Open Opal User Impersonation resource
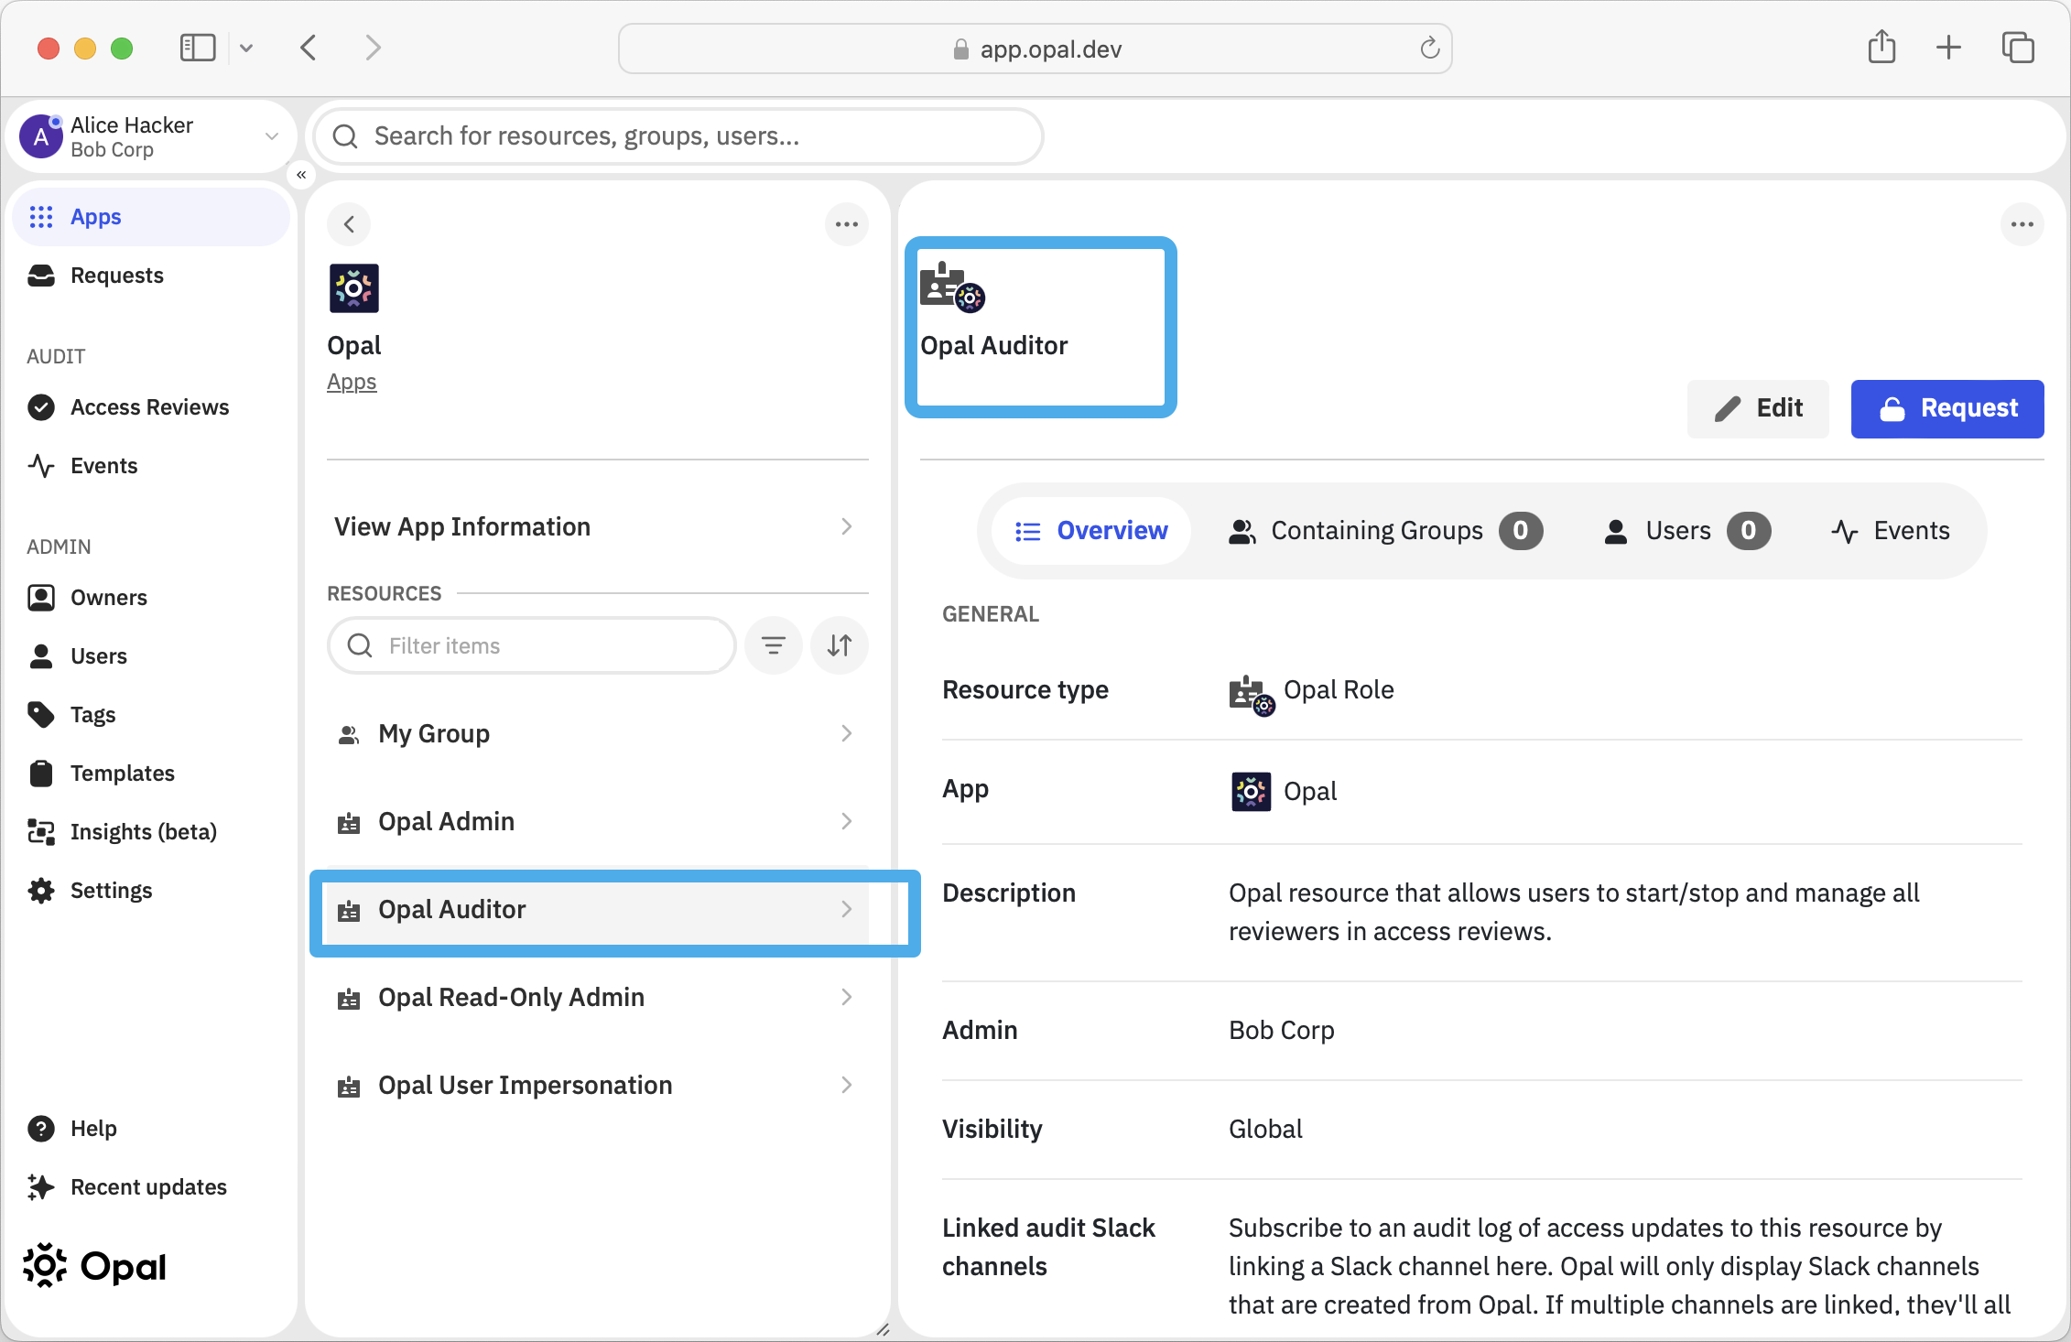Screen dimensions: 2071x1342 [x=597, y=1085]
